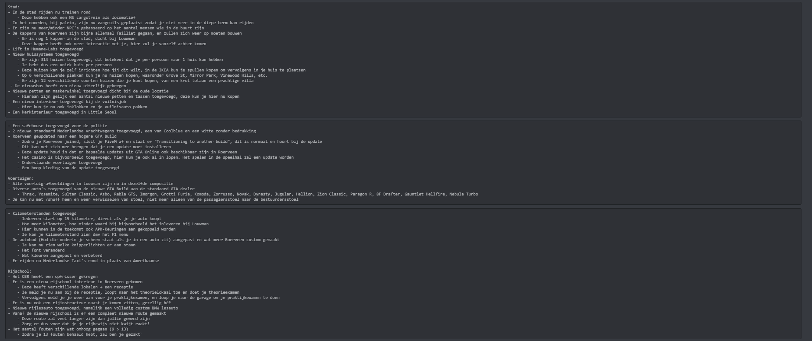Click the custom BMW lesauto line
This screenshot has height=341, width=812.
[x=95, y=308]
